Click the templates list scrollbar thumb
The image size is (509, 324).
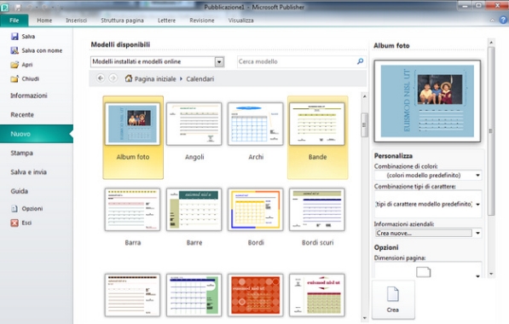click(x=364, y=125)
